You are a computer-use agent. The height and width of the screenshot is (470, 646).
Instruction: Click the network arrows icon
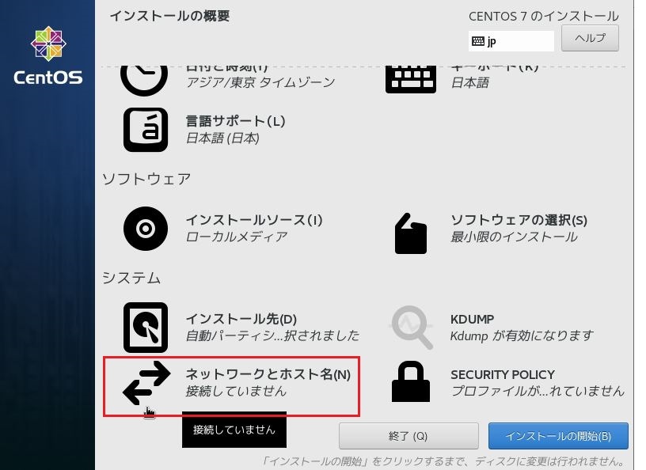point(146,383)
